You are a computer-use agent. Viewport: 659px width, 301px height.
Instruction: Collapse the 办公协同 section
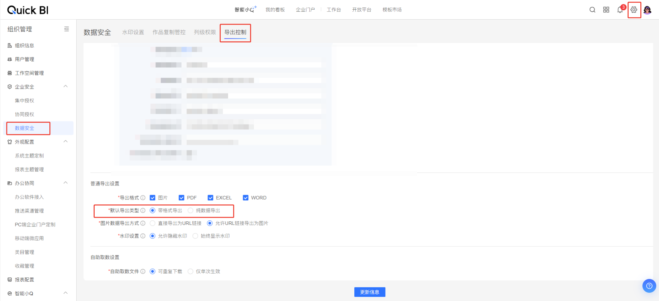point(66,183)
